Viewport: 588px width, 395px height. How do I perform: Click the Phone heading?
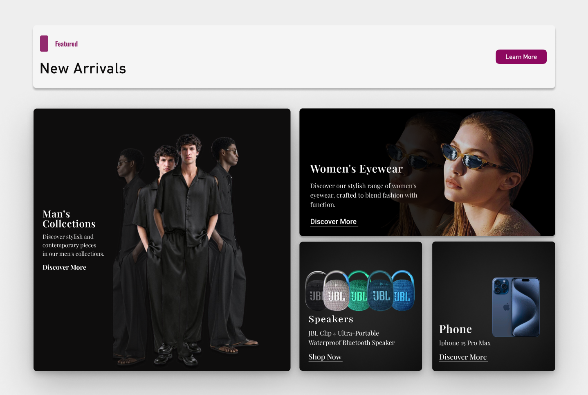[x=456, y=329]
